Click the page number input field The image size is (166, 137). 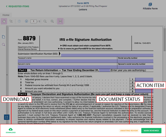tap(33, 21)
